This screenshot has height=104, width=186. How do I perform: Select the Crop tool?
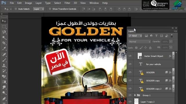4,43
